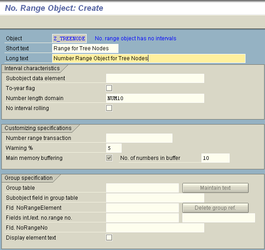
Task: Click the Number range transaction field
Action: click(x=139, y=138)
